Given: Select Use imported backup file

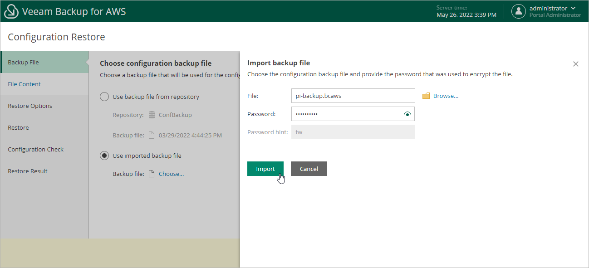Looking at the screenshot, I should (x=104, y=156).
